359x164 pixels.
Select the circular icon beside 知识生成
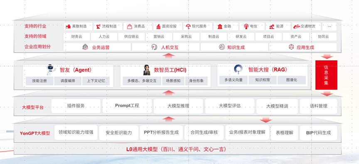(222, 47)
